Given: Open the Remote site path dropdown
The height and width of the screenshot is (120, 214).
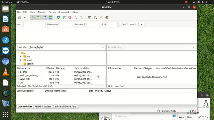Looking at the screenshot, I should [194, 47].
